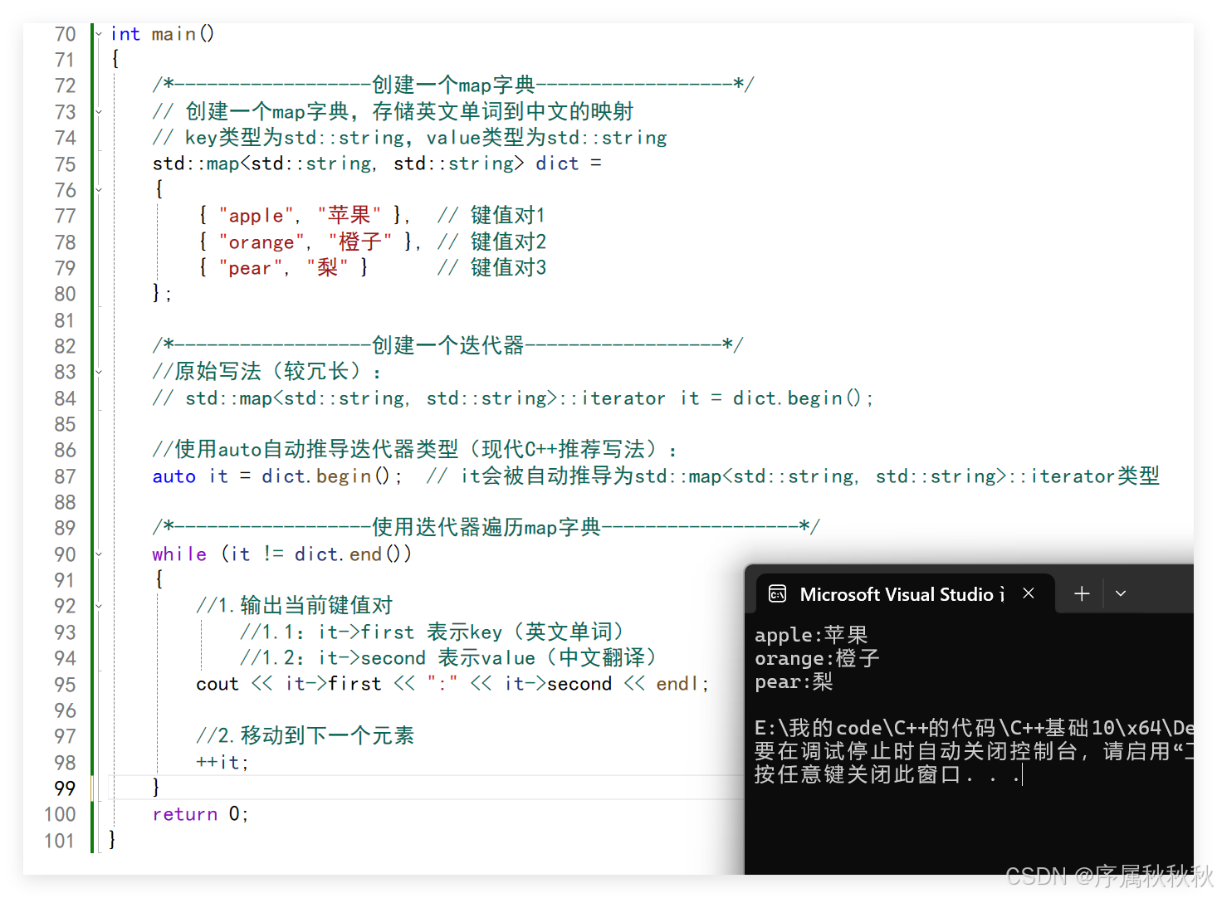The height and width of the screenshot is (898, 1217).
Task: Click the "++it;" statement on line 98
Action: tap(222, 762)
